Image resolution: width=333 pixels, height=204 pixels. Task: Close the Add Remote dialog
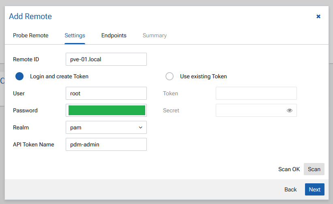[x=318, y=16]
